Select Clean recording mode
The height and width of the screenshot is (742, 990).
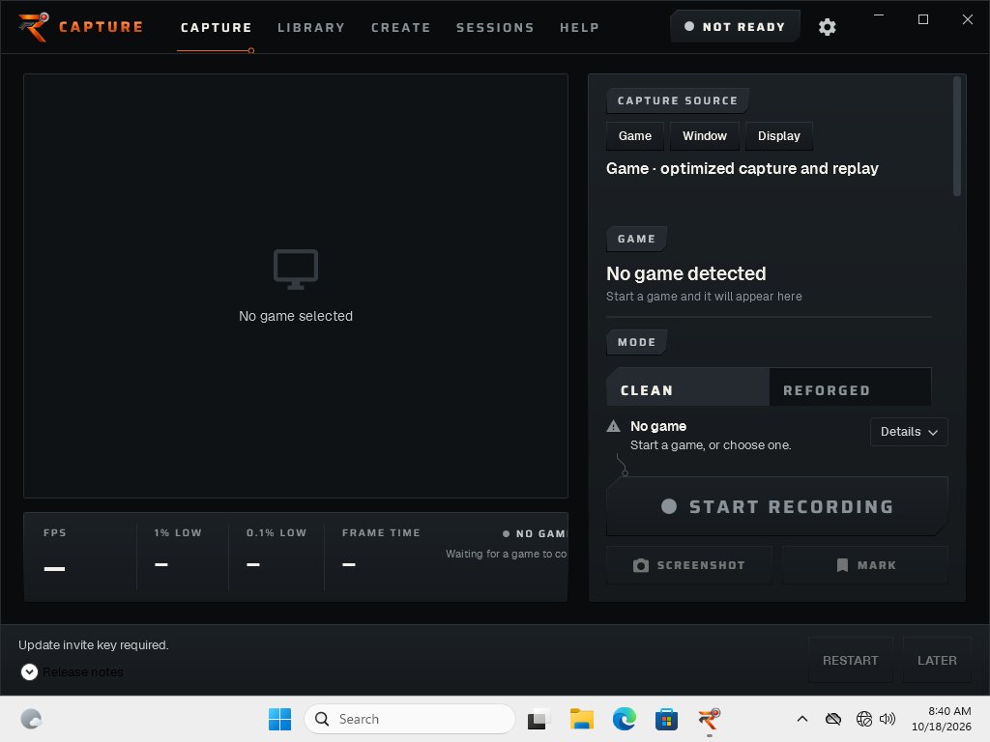[687, 387]
